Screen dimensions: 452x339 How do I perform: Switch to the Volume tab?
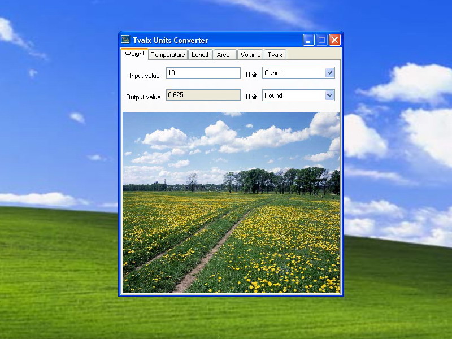(x=250, y=55)
